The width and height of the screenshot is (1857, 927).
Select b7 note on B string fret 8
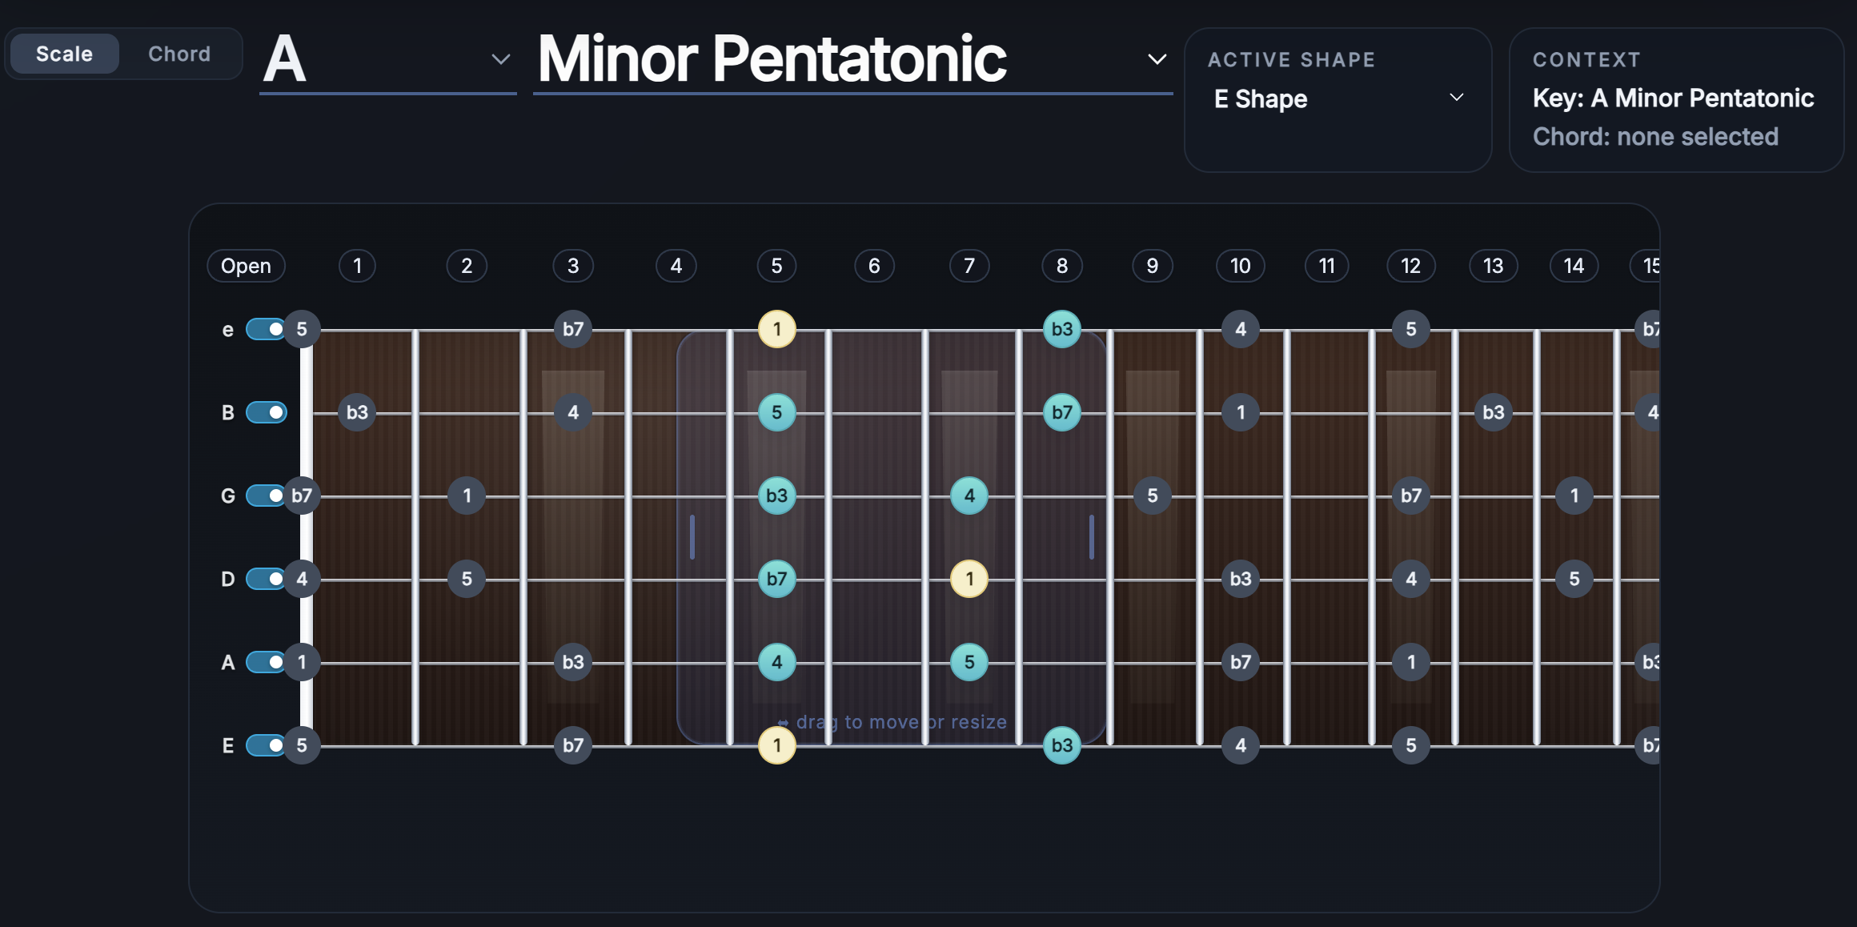[1062, 412]
